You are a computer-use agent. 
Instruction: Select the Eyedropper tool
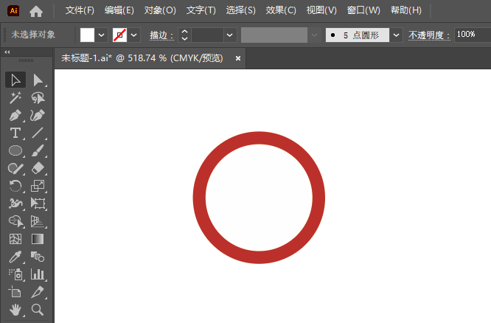15,257
